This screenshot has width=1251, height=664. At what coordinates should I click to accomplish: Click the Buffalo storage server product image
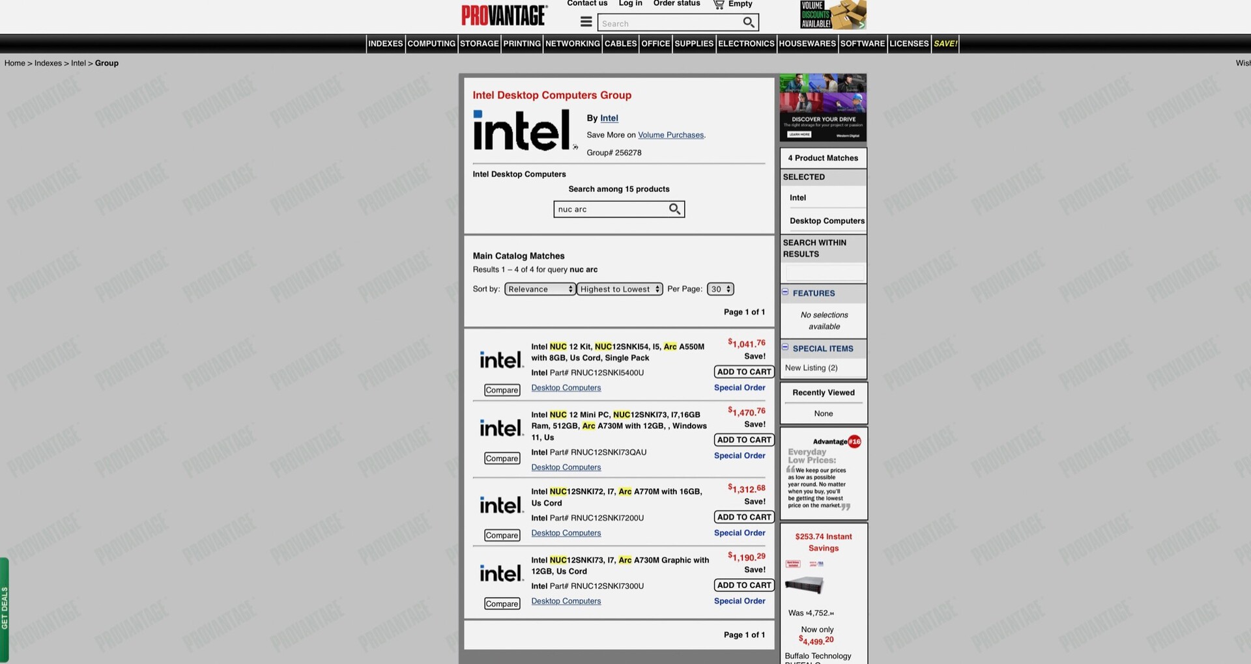tap(805, 584)
